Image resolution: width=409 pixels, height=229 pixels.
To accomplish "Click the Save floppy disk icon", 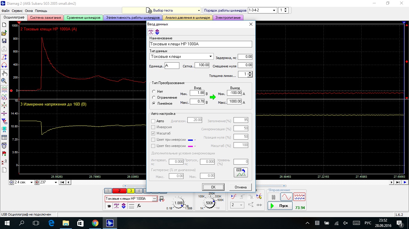I will (x=4, y=41).
